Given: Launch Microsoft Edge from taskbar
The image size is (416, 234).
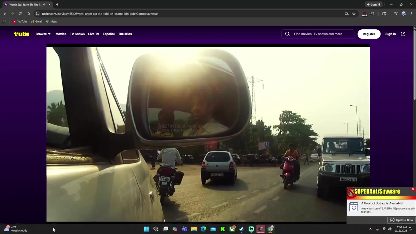Looking at the screenshot, I should pos(203,229).
